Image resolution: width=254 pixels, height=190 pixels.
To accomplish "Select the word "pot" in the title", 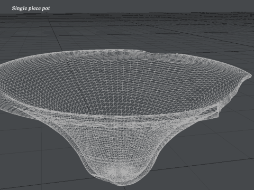I will tap(46, 8).
